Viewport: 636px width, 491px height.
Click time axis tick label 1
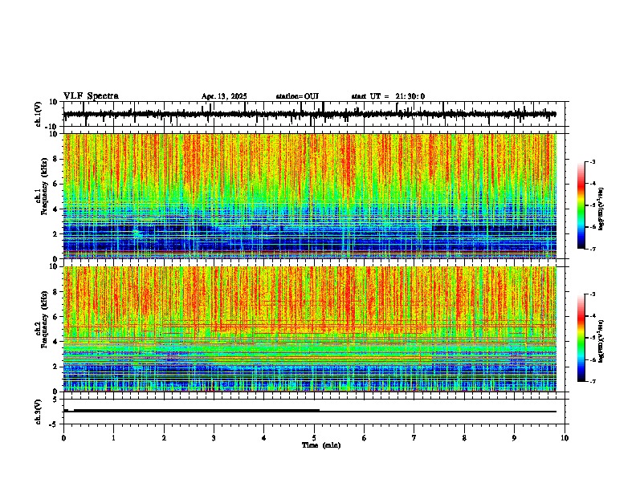[113, 438]
